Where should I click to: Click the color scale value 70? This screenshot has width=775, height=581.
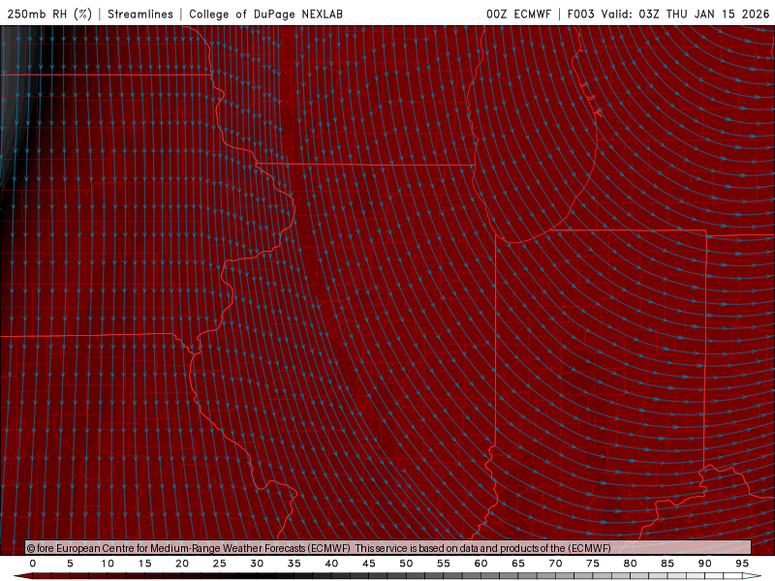(x=555, y=564)
